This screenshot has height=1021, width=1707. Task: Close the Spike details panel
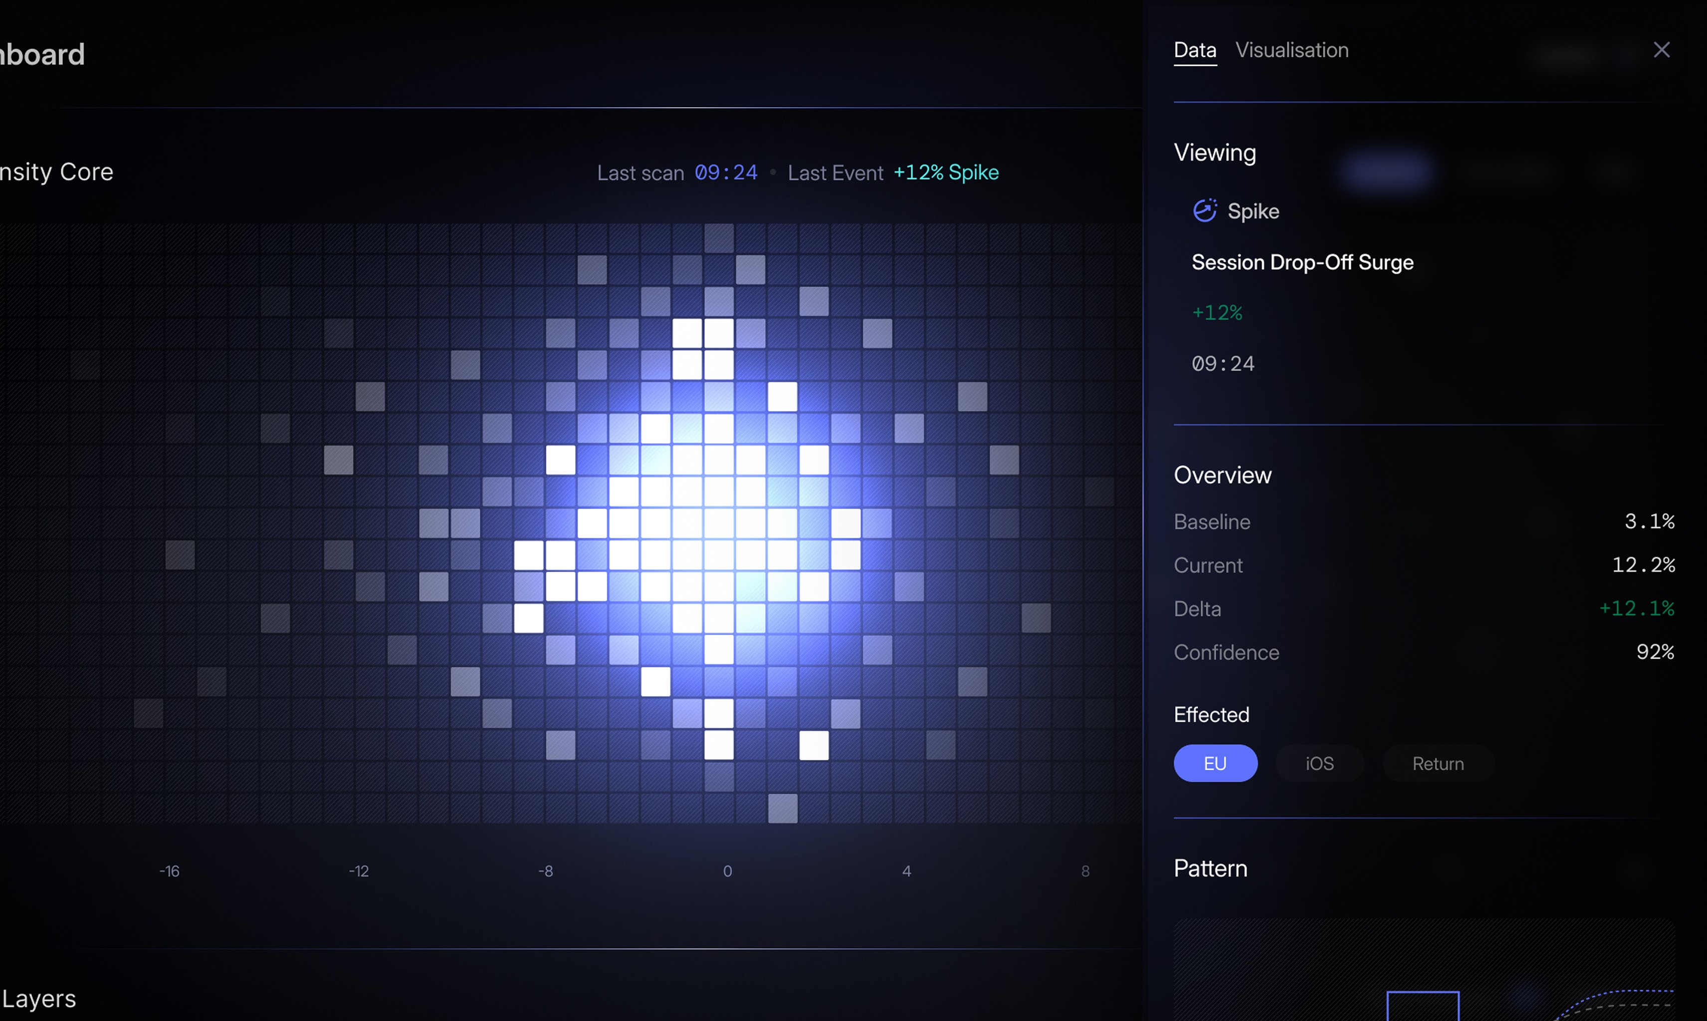coord(1662,49)
